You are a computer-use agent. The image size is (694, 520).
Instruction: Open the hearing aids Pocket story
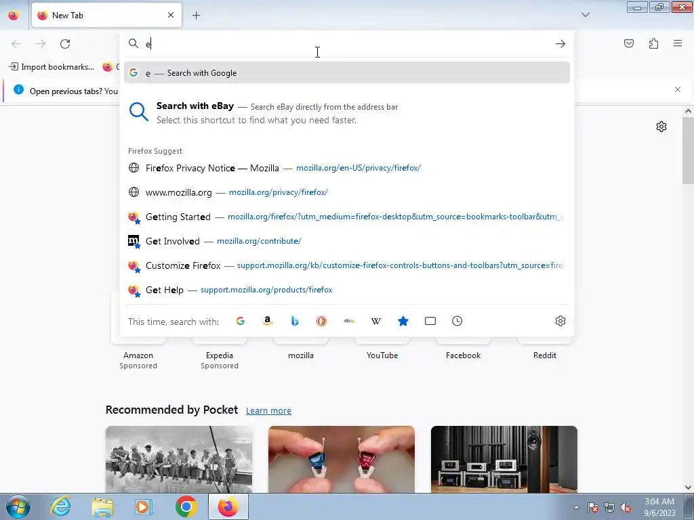point(342,460)
